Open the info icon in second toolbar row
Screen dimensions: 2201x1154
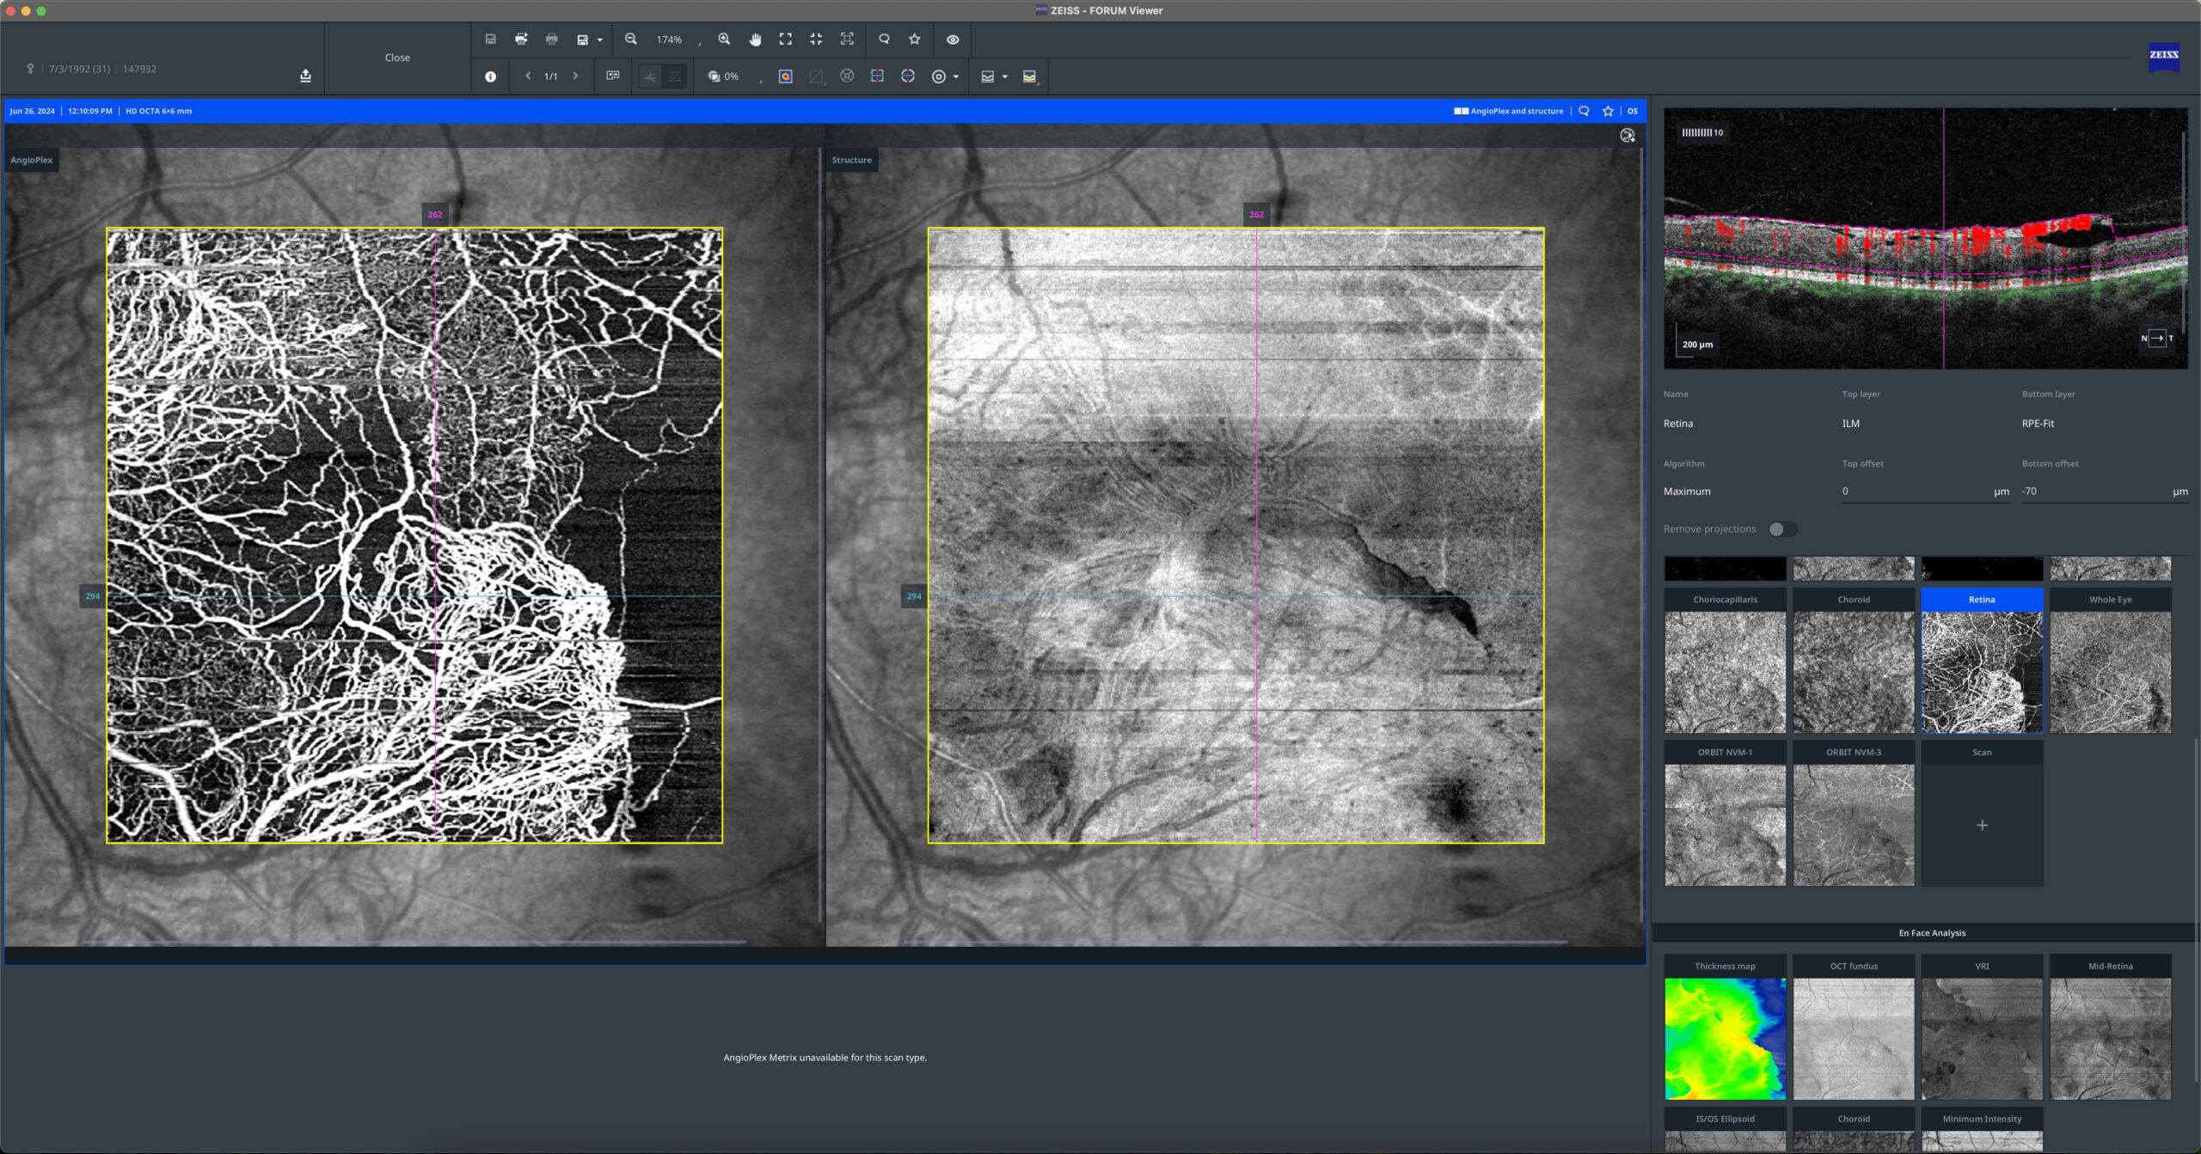pyautogui.click(x=490, y=76)
